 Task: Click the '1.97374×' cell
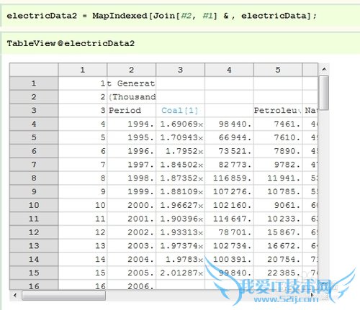pos(180,245)
